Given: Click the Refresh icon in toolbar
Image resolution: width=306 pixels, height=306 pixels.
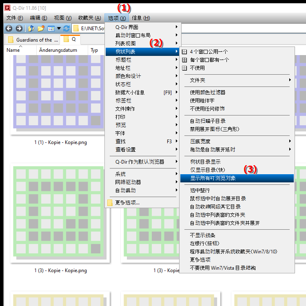Looking at the screenshot, I should (x=67, y=29).
